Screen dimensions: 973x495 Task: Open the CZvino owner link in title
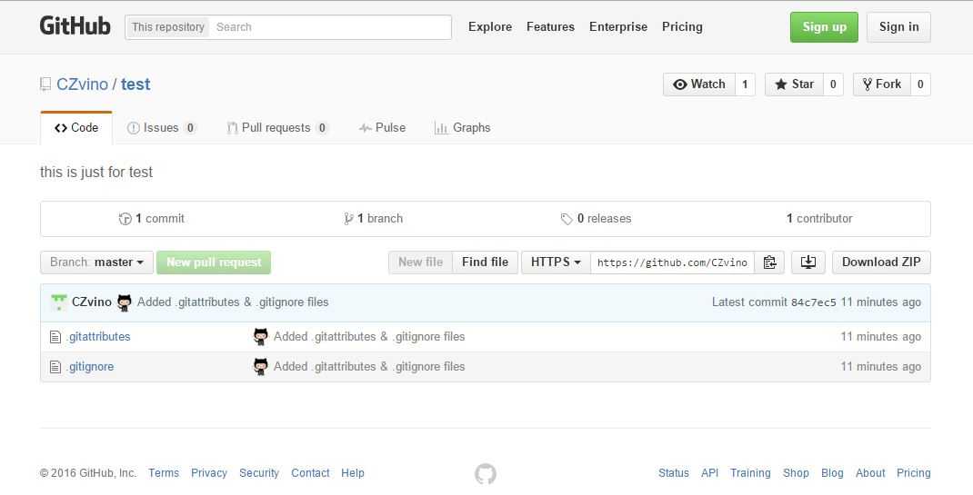[82, 84]
